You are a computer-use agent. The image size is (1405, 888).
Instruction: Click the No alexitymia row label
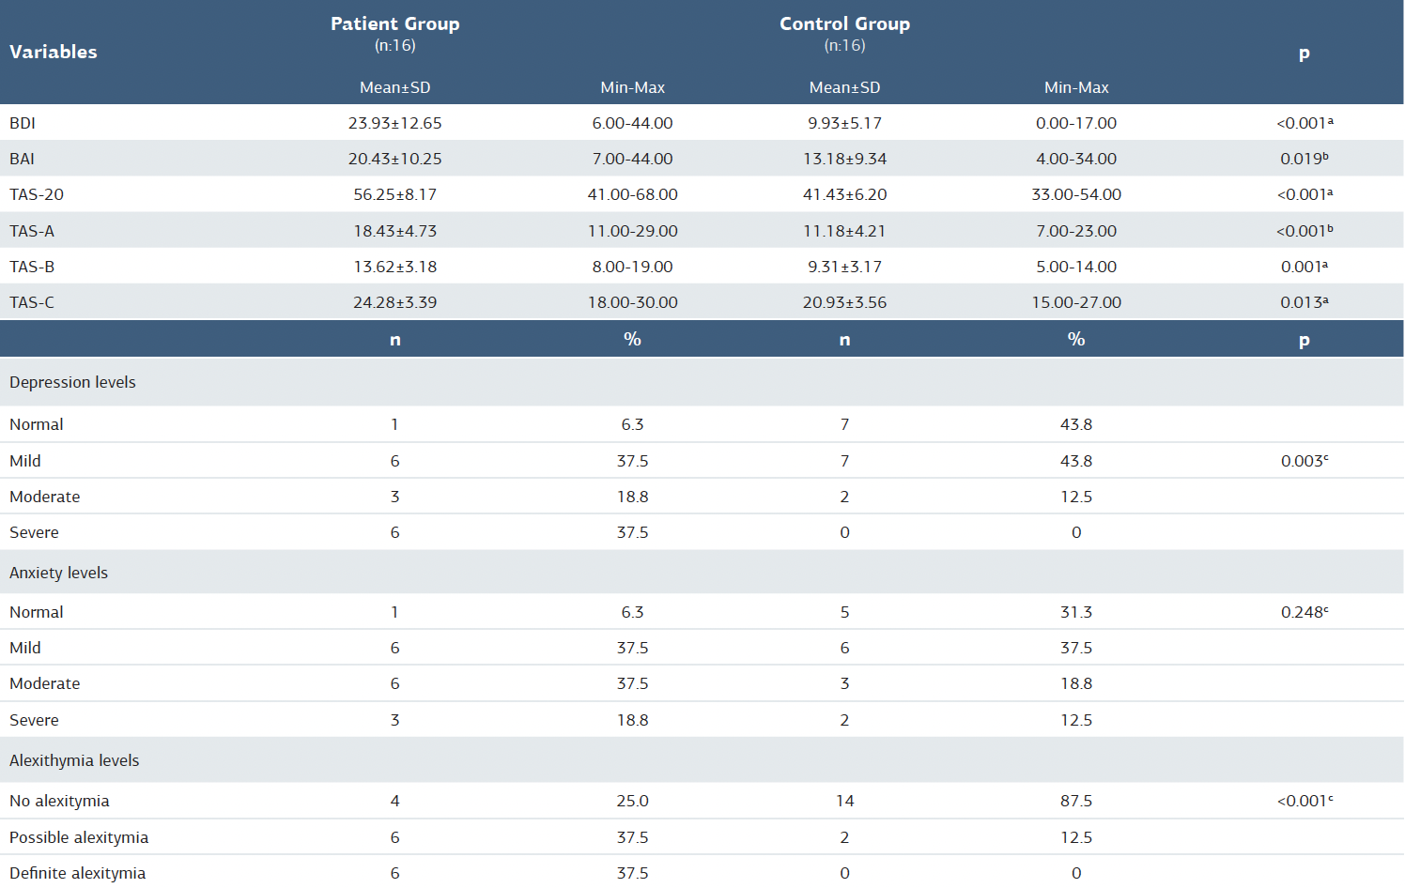[x=59, y=801]
